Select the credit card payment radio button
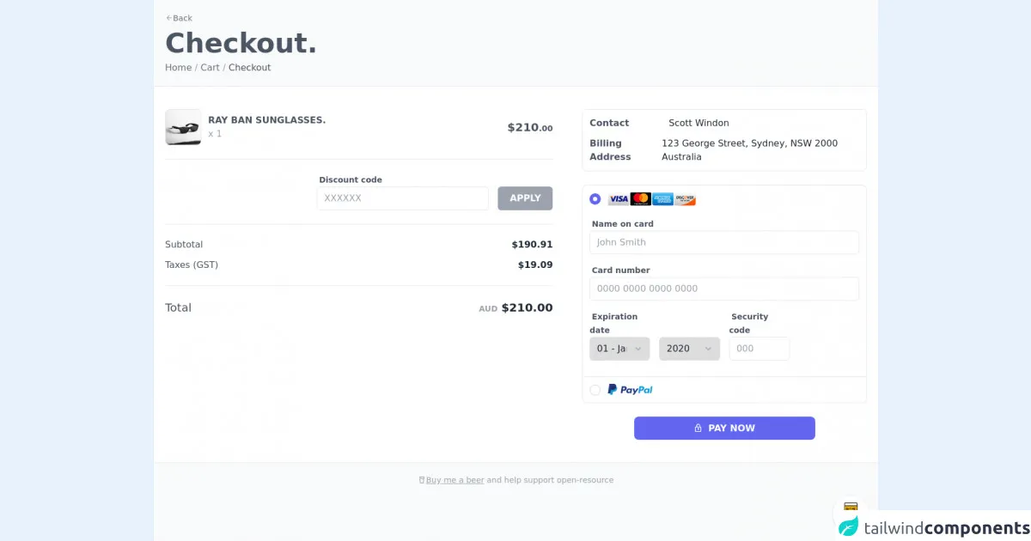1031x541 pixels. pos(595,199)
